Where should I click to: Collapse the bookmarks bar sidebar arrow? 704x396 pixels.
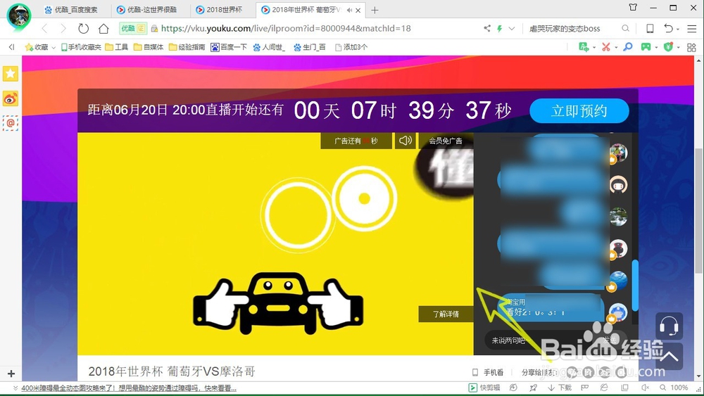pyautogui.click(x=11, y=47)
